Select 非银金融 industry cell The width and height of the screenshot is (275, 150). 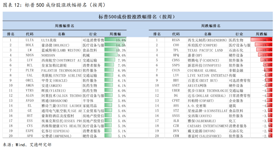pos(236,70)
